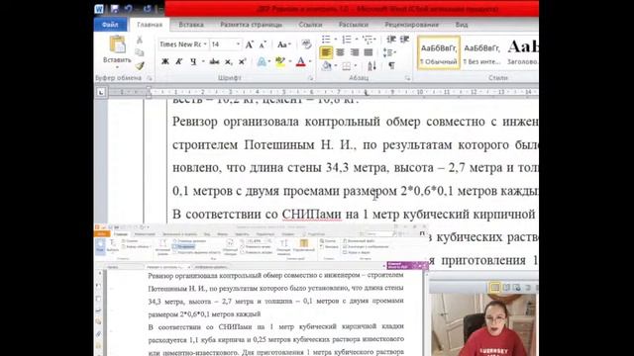Switch to the Рецензирование tab
This screenshot has height=356, width=634.
click(412, 25)
